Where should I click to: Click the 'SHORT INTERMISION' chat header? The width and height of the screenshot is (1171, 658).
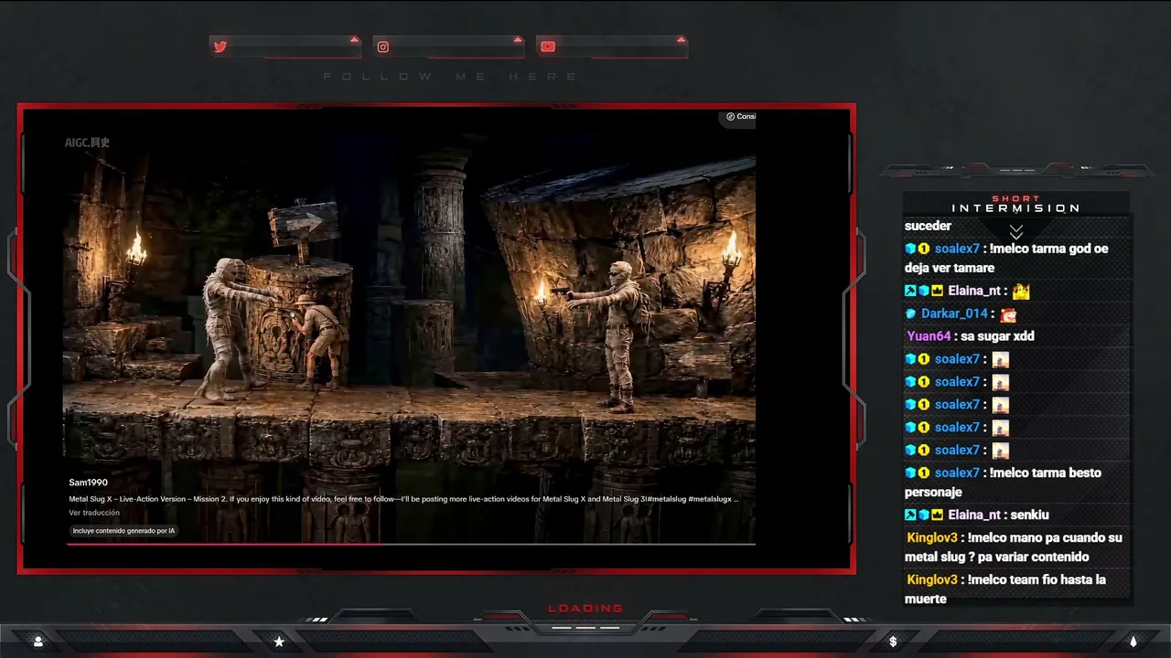(x=1015, y=204)
